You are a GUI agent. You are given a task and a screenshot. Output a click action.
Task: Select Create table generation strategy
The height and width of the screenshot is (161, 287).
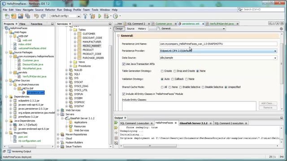(x=162, y=71)
